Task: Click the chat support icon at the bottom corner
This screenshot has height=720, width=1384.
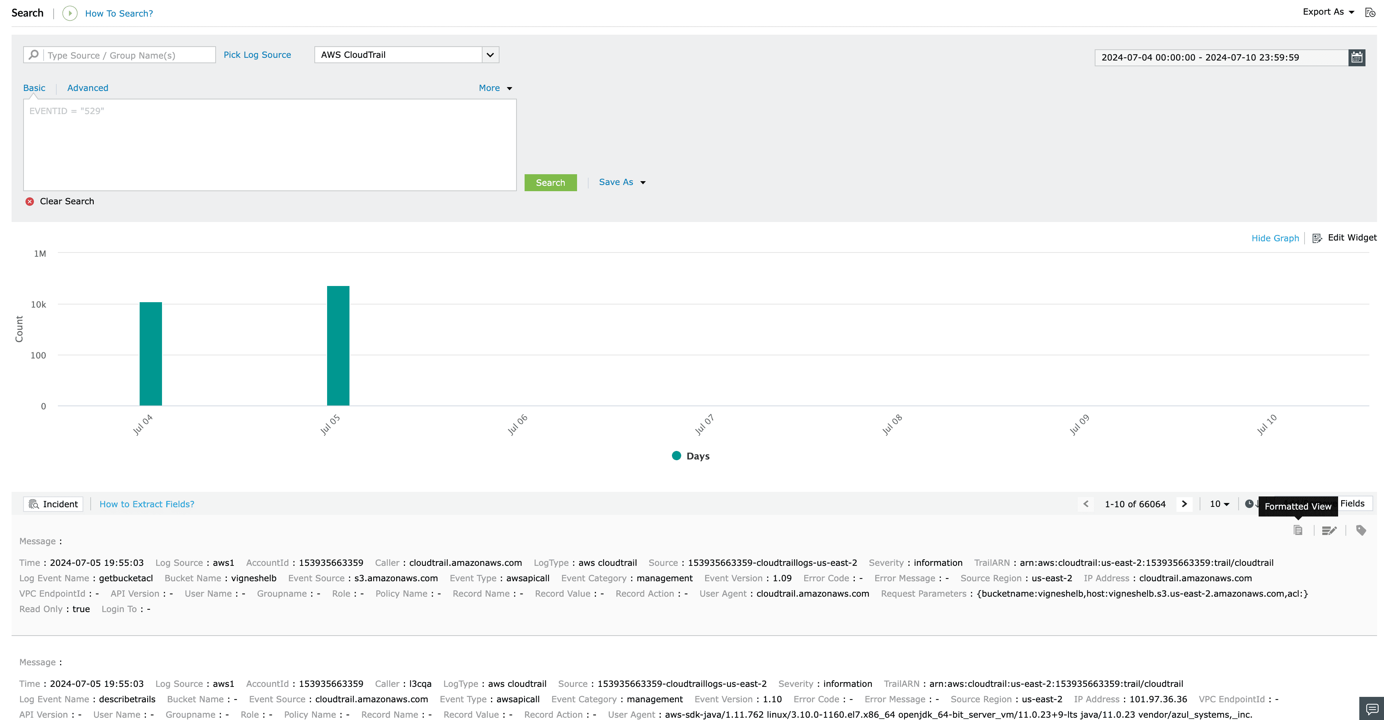Action: pyautogui.click(x=1372, y=708)
